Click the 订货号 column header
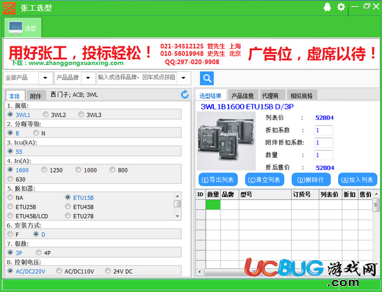 pos(305,195)
